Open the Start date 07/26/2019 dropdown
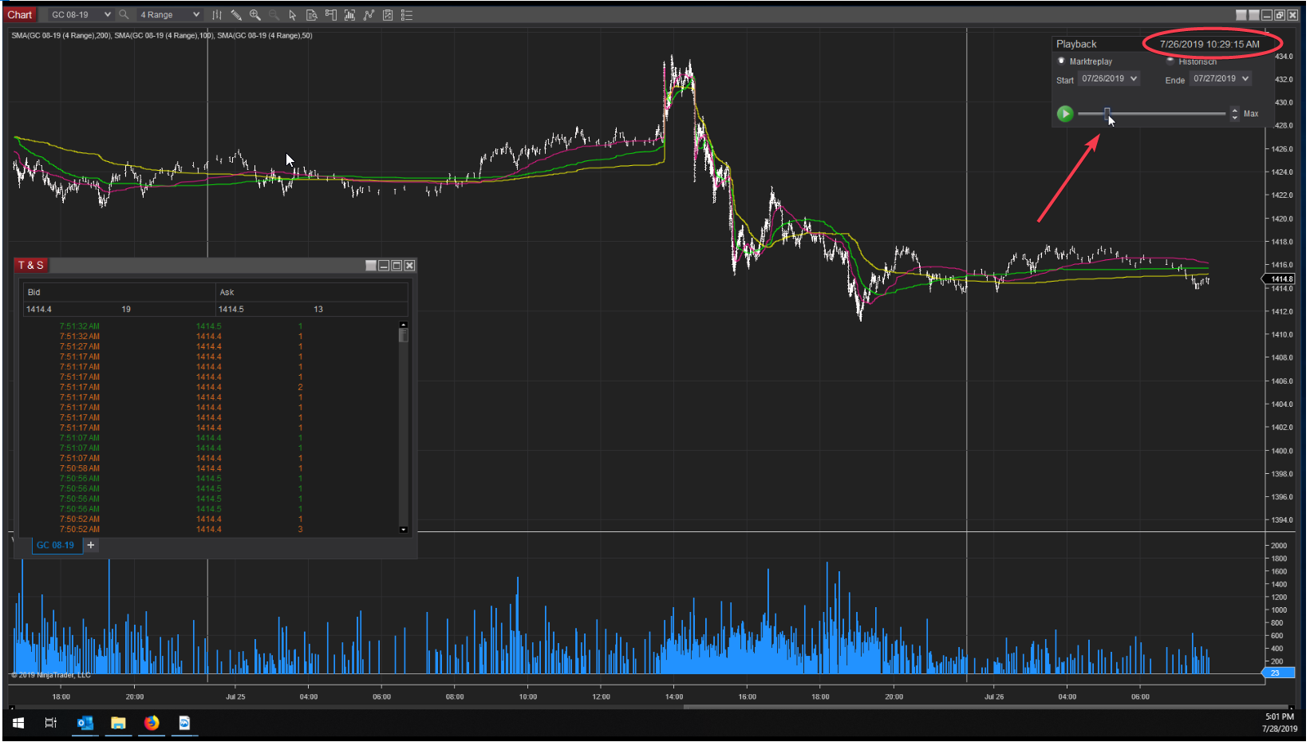1310x742 pixels. click(1109, 78)
